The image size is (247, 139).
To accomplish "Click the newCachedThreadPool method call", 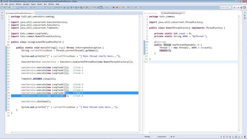I will (x=85, y=62).
